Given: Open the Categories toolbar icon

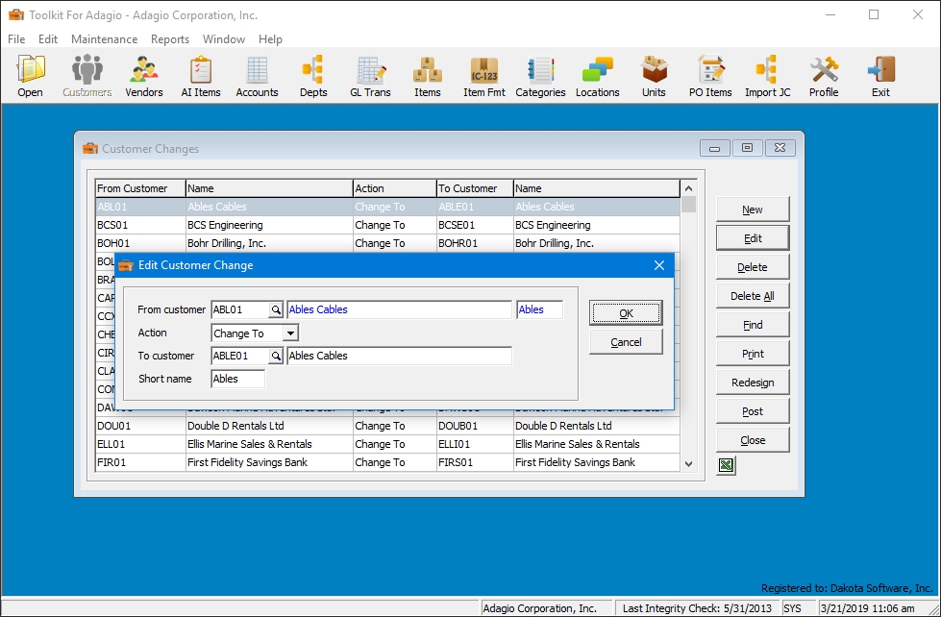Looking at the screenshot, I should [x=540, y=76].
